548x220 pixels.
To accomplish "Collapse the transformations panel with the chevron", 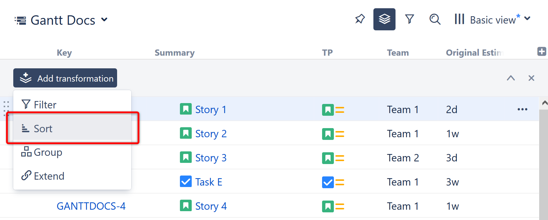I will coord(511,78).
